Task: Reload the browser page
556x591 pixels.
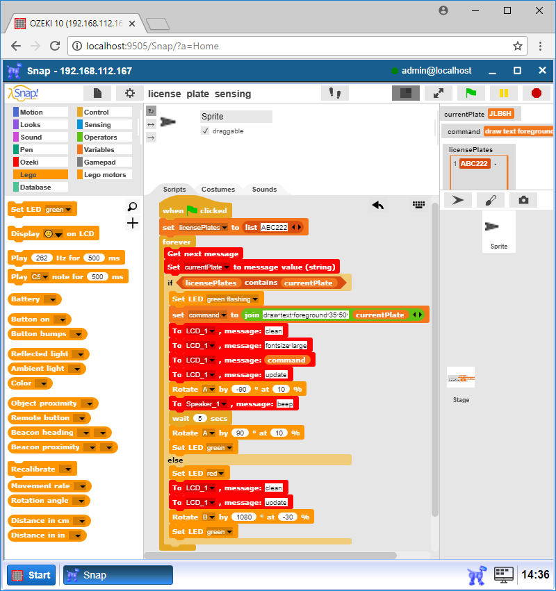Action: tap(55, 46)
